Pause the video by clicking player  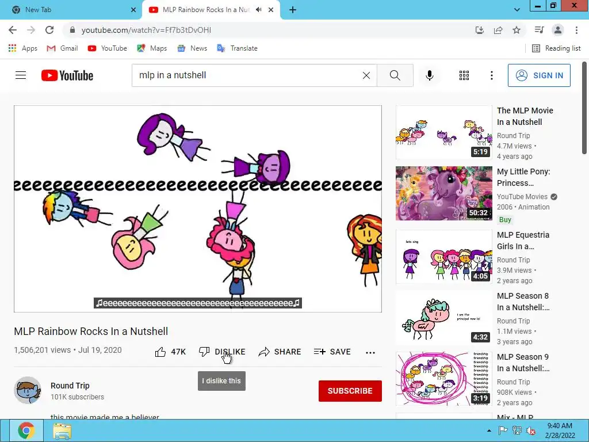[198, 208]
